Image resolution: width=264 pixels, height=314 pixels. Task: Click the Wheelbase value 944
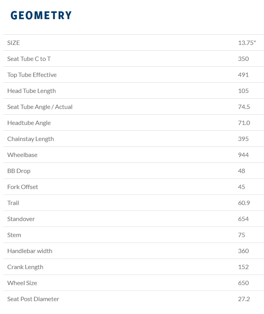243,155
